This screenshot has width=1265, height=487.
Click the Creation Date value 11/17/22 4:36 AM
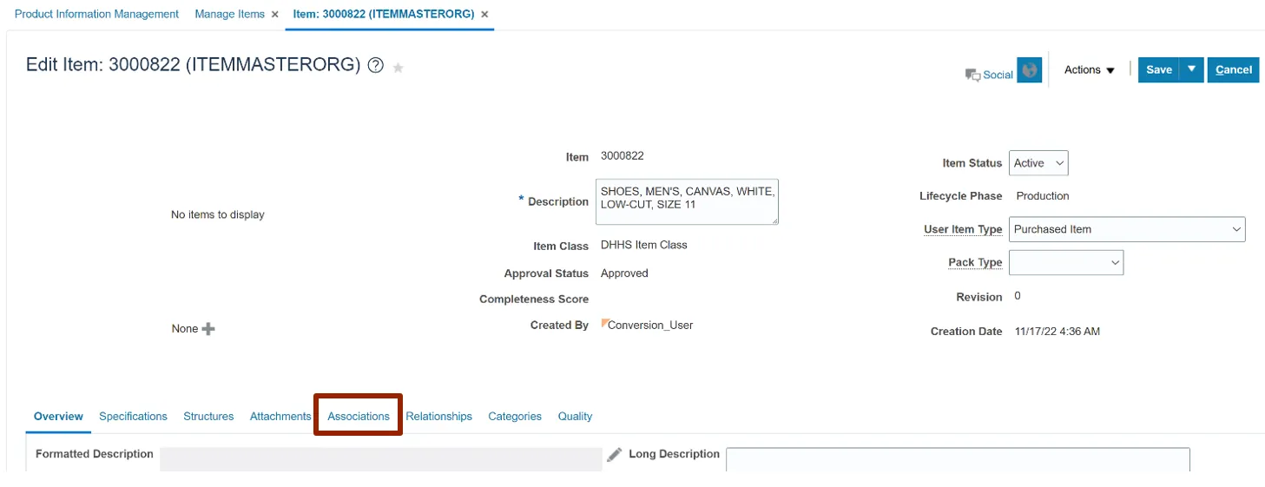[x=1057, y=332]
